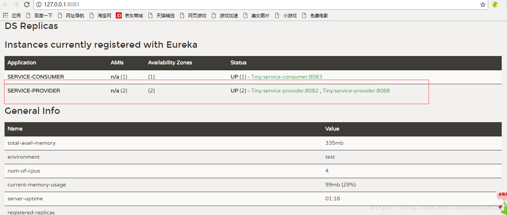The height and width of the screenshot is (215, 507).
Task: Click the total-avail-memory row name
Action: [x=32, y=143]
